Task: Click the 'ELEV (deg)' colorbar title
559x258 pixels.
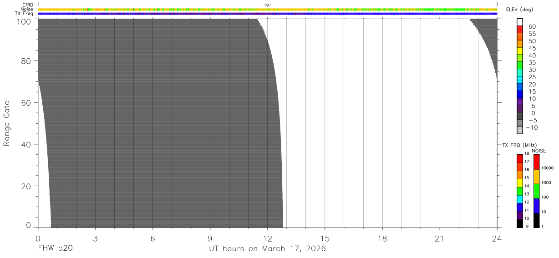Action: pos(520,10)
